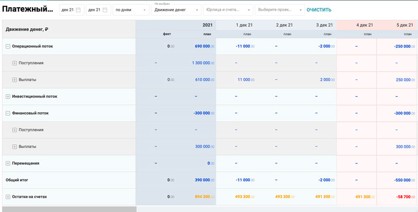Click the 690 000 plan value for Операционный поток

click(x=202, y=46)
